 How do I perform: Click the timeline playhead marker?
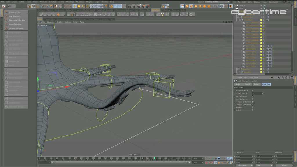tap(154, 159)
